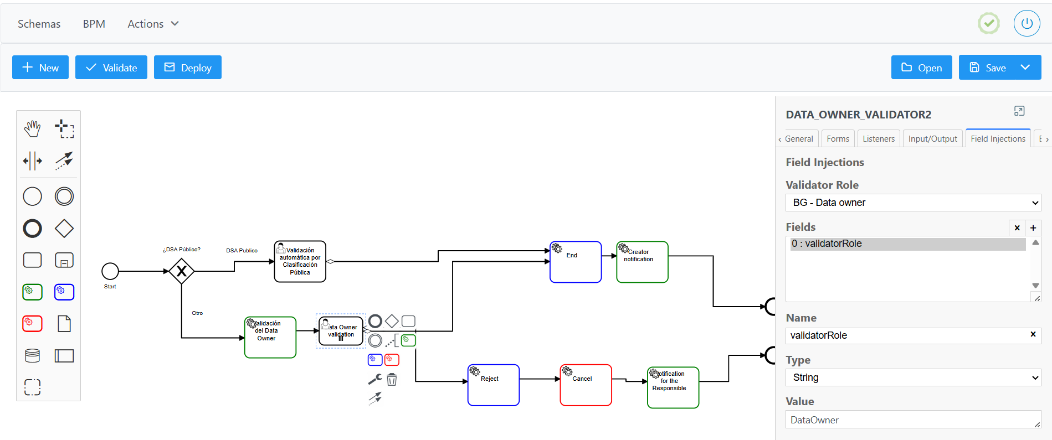Pick the gateway diamond from palette
This screenshot has height=440, width=1052.
coord(64,228)
